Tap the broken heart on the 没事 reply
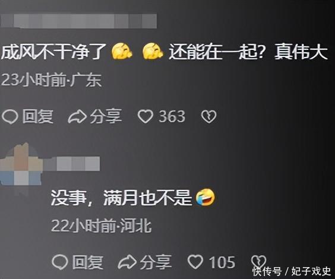Screen dimensions: 335x279 258,262
